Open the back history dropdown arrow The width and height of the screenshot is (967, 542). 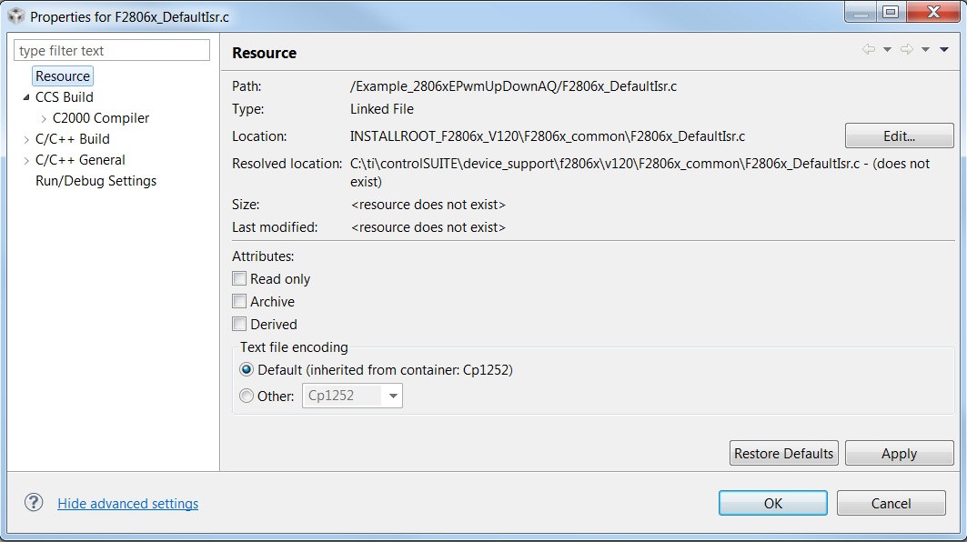(888, 49)
